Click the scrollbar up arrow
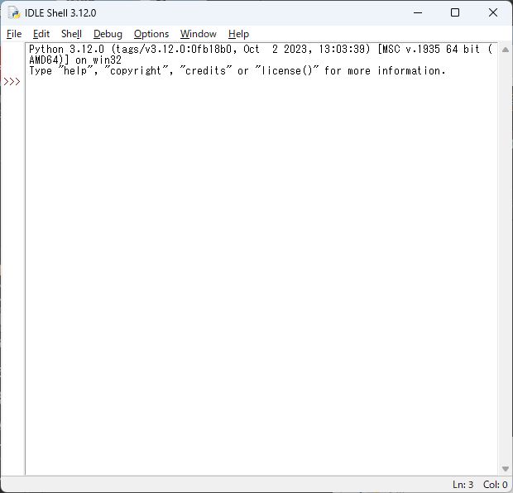The image size is (513, 493). [x=506, y=50]
